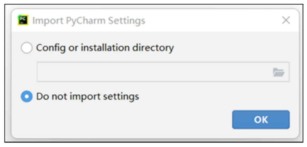The height and width of the screenshot is (147, 307).
Task: Click the 'Config or installation directory' label text
Action: tap(105, 48)
